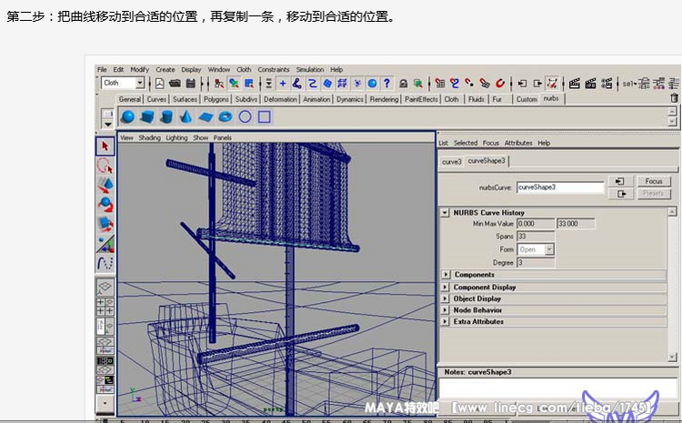Switch to the curve3 tab
682x423 pixels.
coord(452,162)
